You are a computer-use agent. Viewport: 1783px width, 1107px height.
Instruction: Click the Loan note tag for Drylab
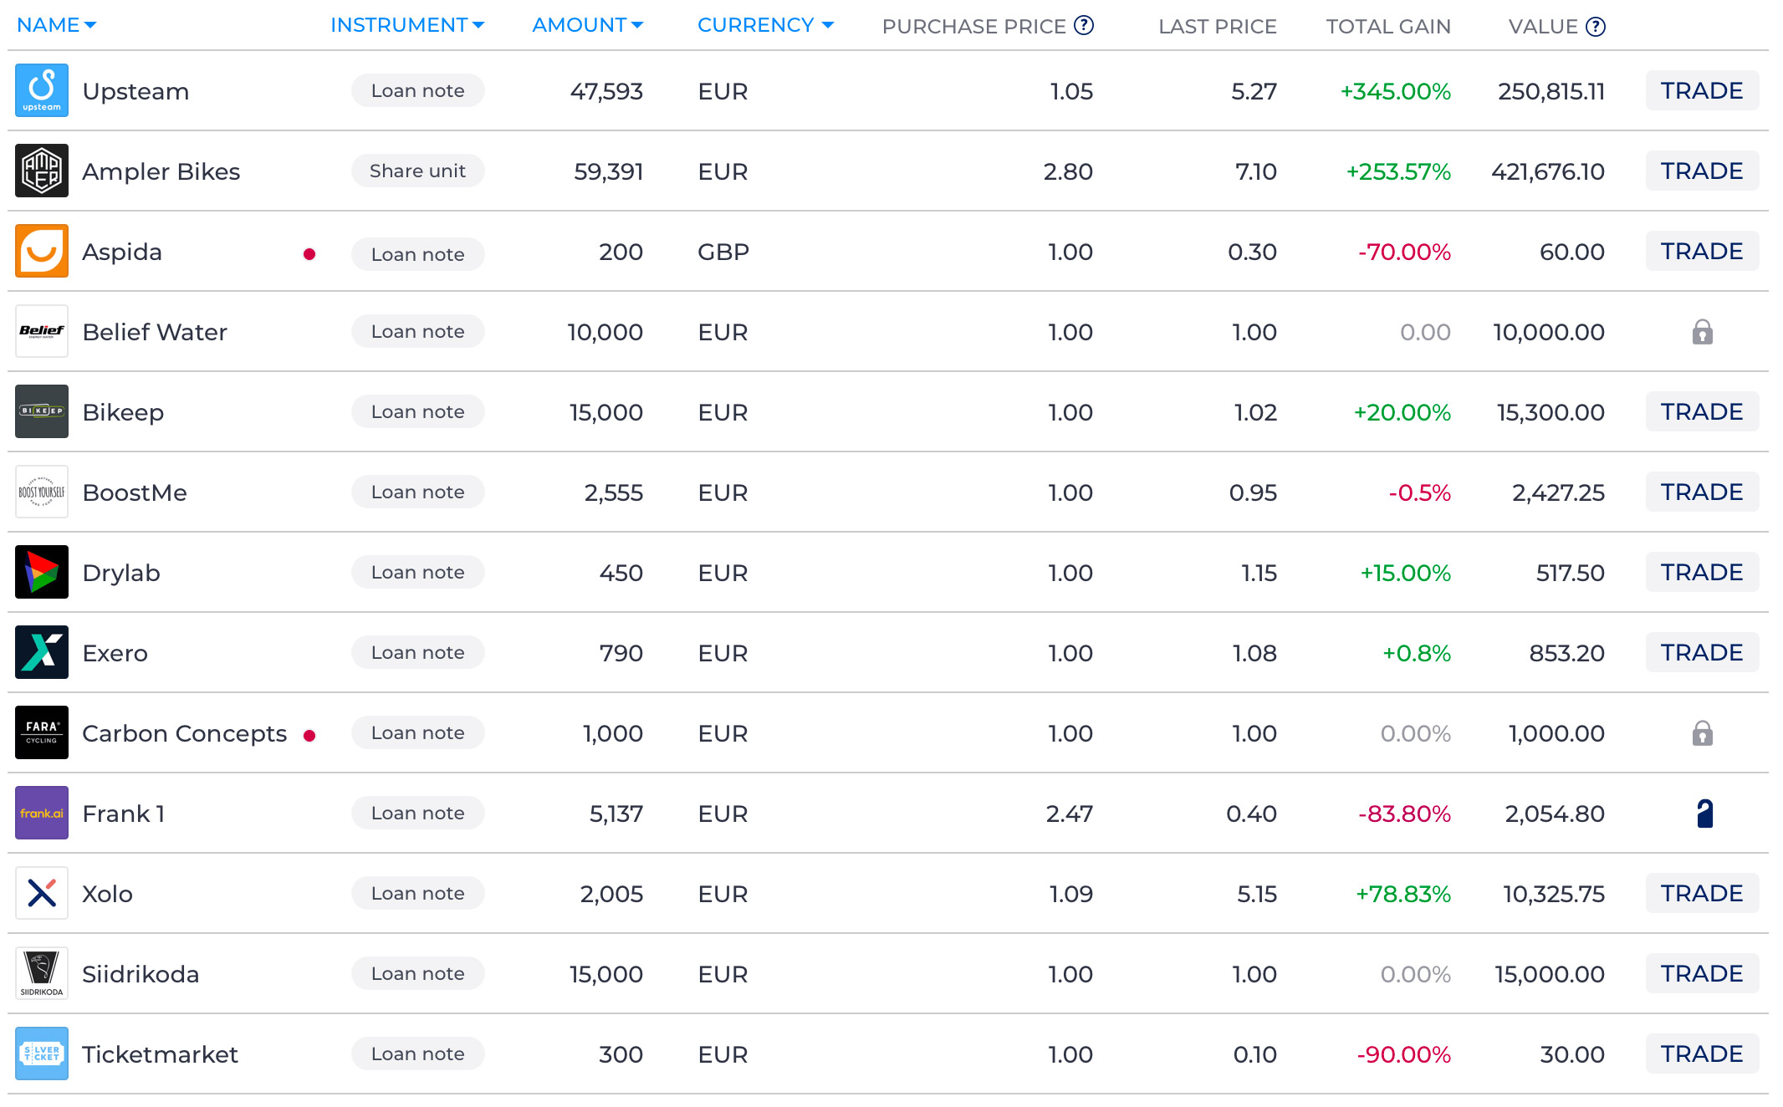coord(417,572)
